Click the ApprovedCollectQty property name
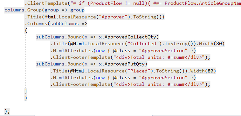The image size is (241, 116). coord(130,37)
